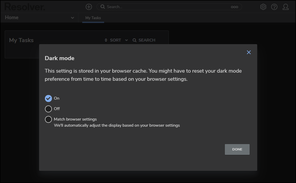Open the settings gear icon
The height and width of the screenshot is (183, 296).
[x=263, y=7]
